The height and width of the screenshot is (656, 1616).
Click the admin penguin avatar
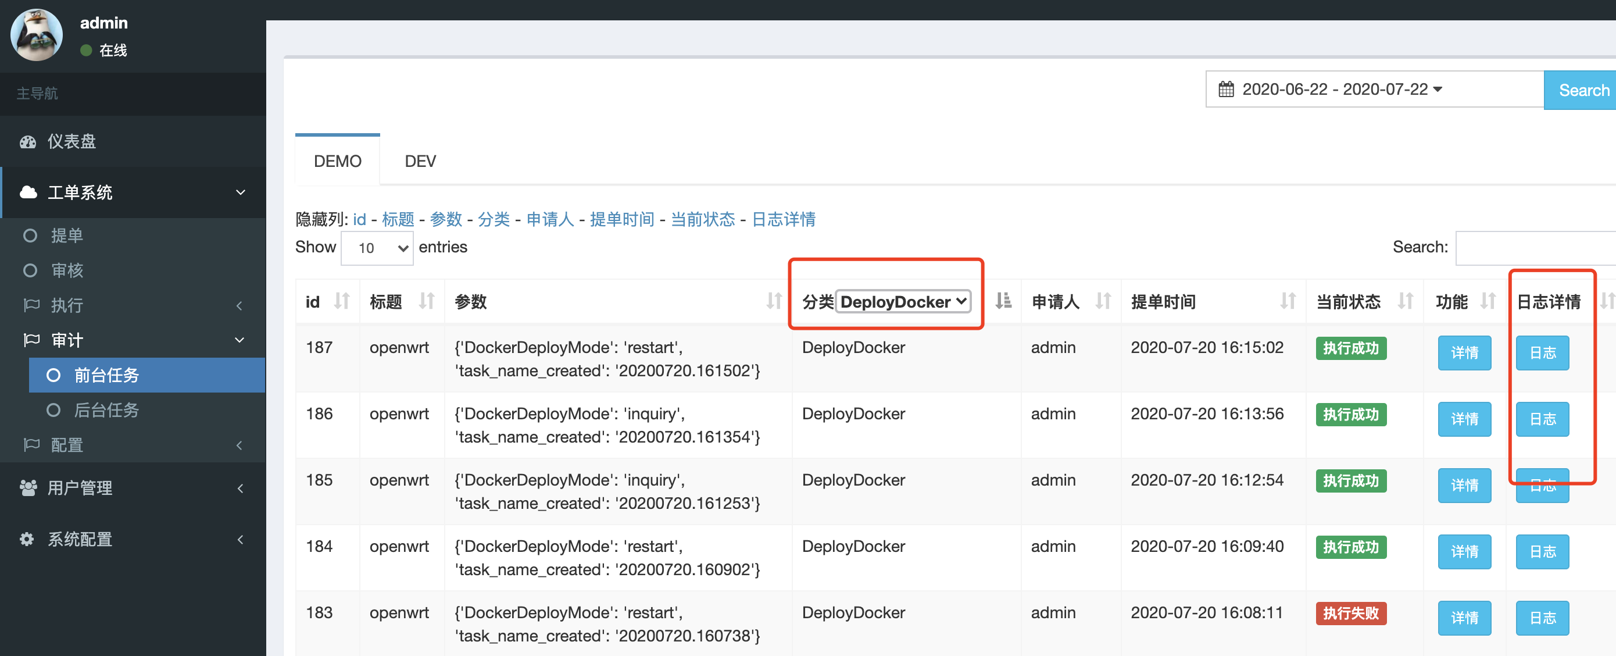pos(37,35)
